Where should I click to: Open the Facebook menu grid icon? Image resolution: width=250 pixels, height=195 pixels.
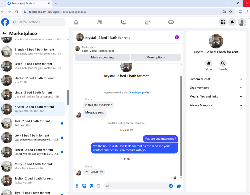(x=223, y=22)
